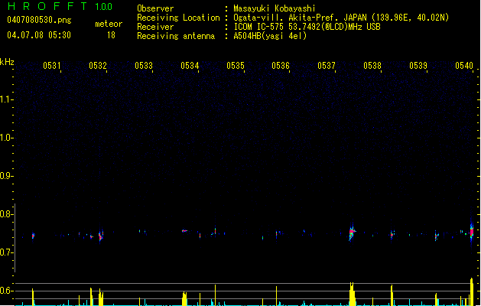Click the date stamp 04.07.08 05:30
The image size is (481, 306).
39,35
